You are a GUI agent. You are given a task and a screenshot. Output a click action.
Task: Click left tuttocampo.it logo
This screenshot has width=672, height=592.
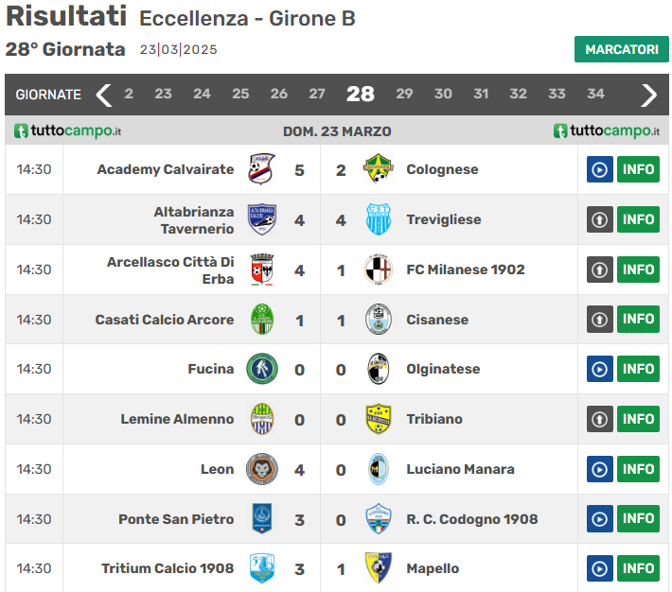(x=68, y=131)
